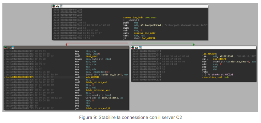
Task: Click the edit-pencil icon on the rand_next node
Action: tap(9, 48)
